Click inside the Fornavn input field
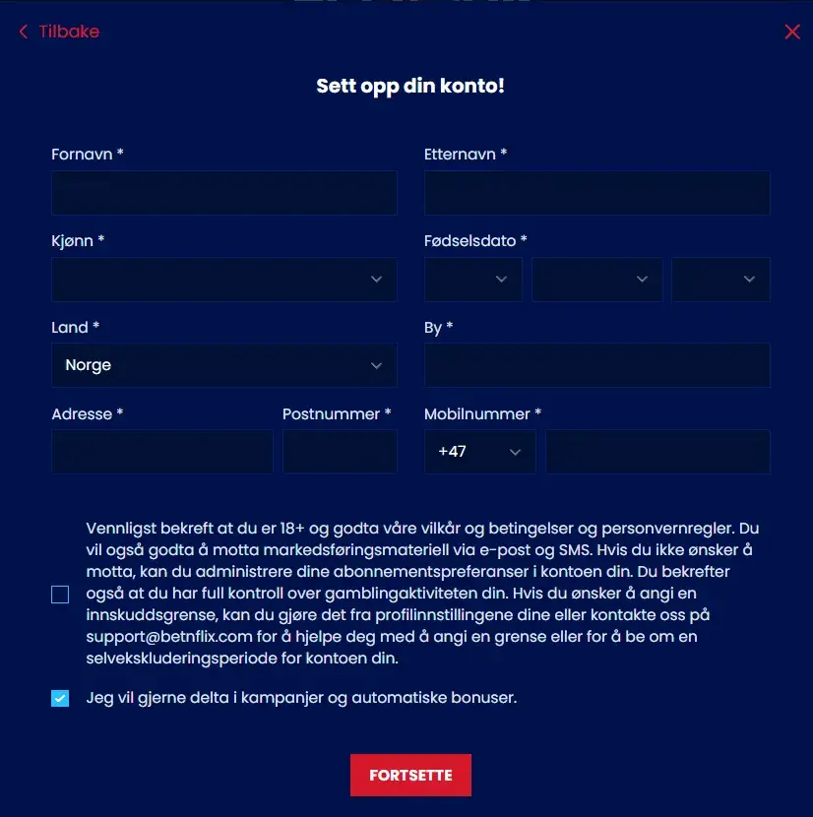Image resolution: width=813 pixels, height=817 pixels. coord(223,193)
